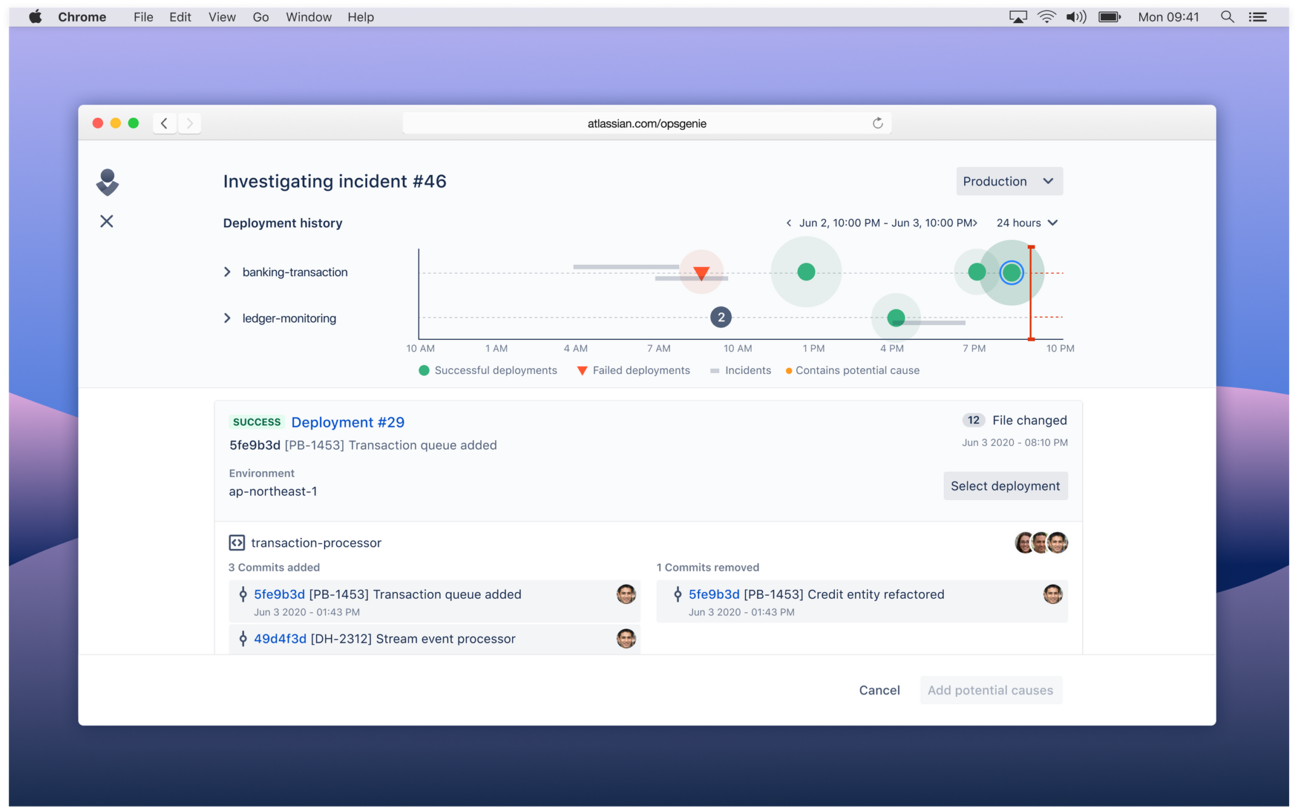Click the grouped incidents badge labeled 2
1298x811 pixels.
[x=721, y=317]
